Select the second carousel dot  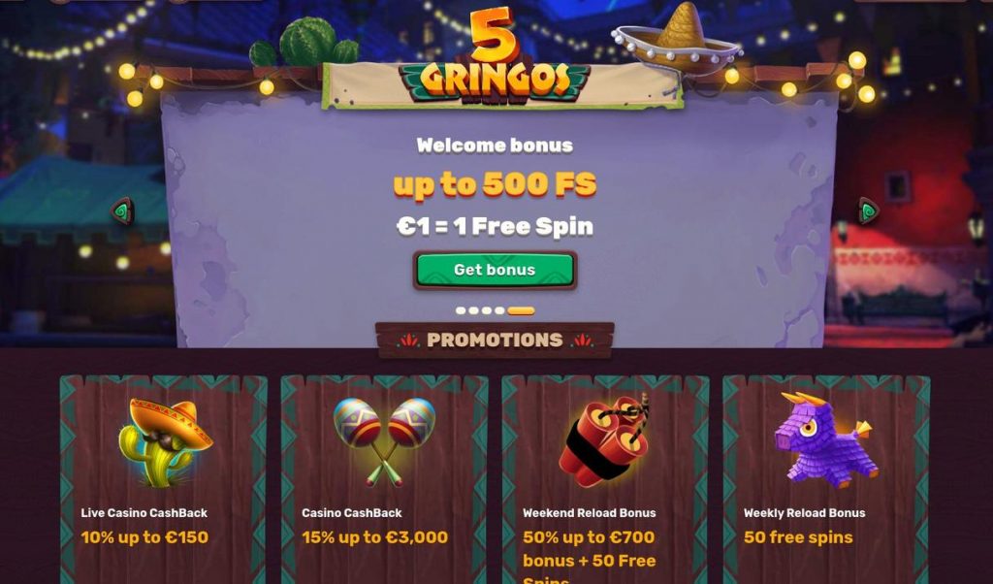(473, 310)
